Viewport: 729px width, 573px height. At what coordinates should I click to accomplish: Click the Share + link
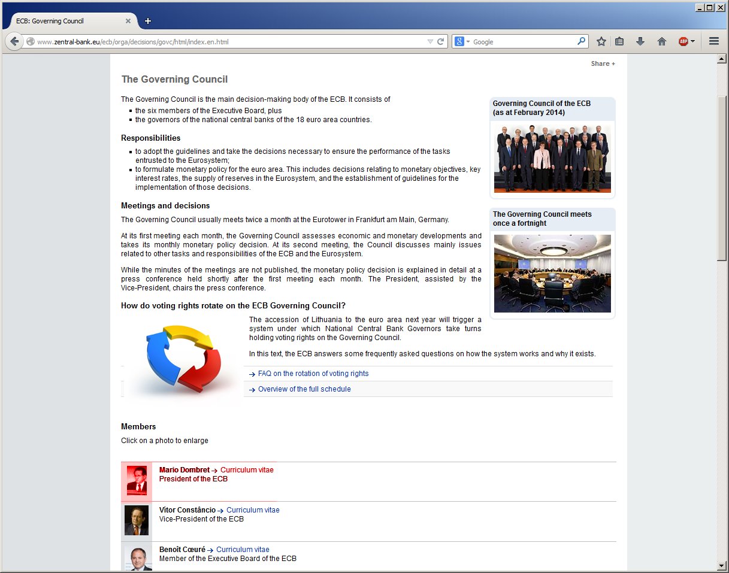point(603,63)
